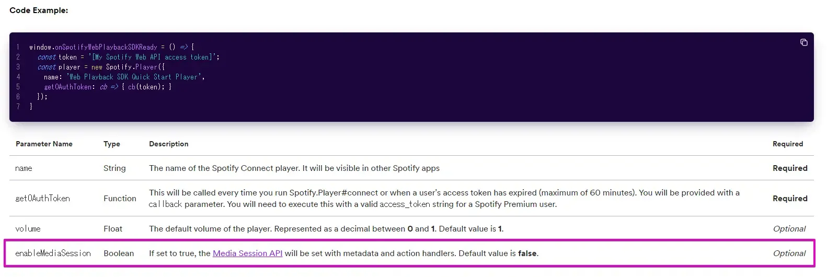Select the name parameter cell

24,168
